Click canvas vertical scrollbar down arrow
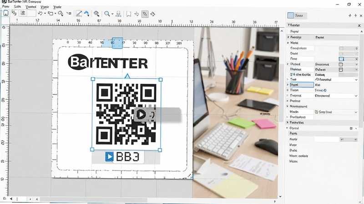 [x=280, y=196]
